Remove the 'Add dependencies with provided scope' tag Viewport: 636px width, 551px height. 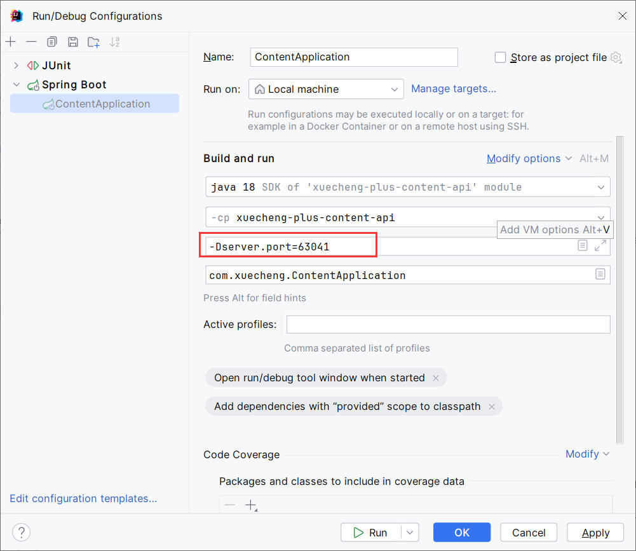pyautogui.click(x=492, y=407)
